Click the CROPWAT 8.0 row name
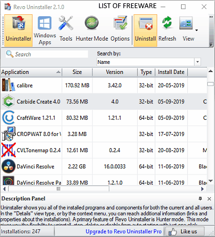 (39, 134)
